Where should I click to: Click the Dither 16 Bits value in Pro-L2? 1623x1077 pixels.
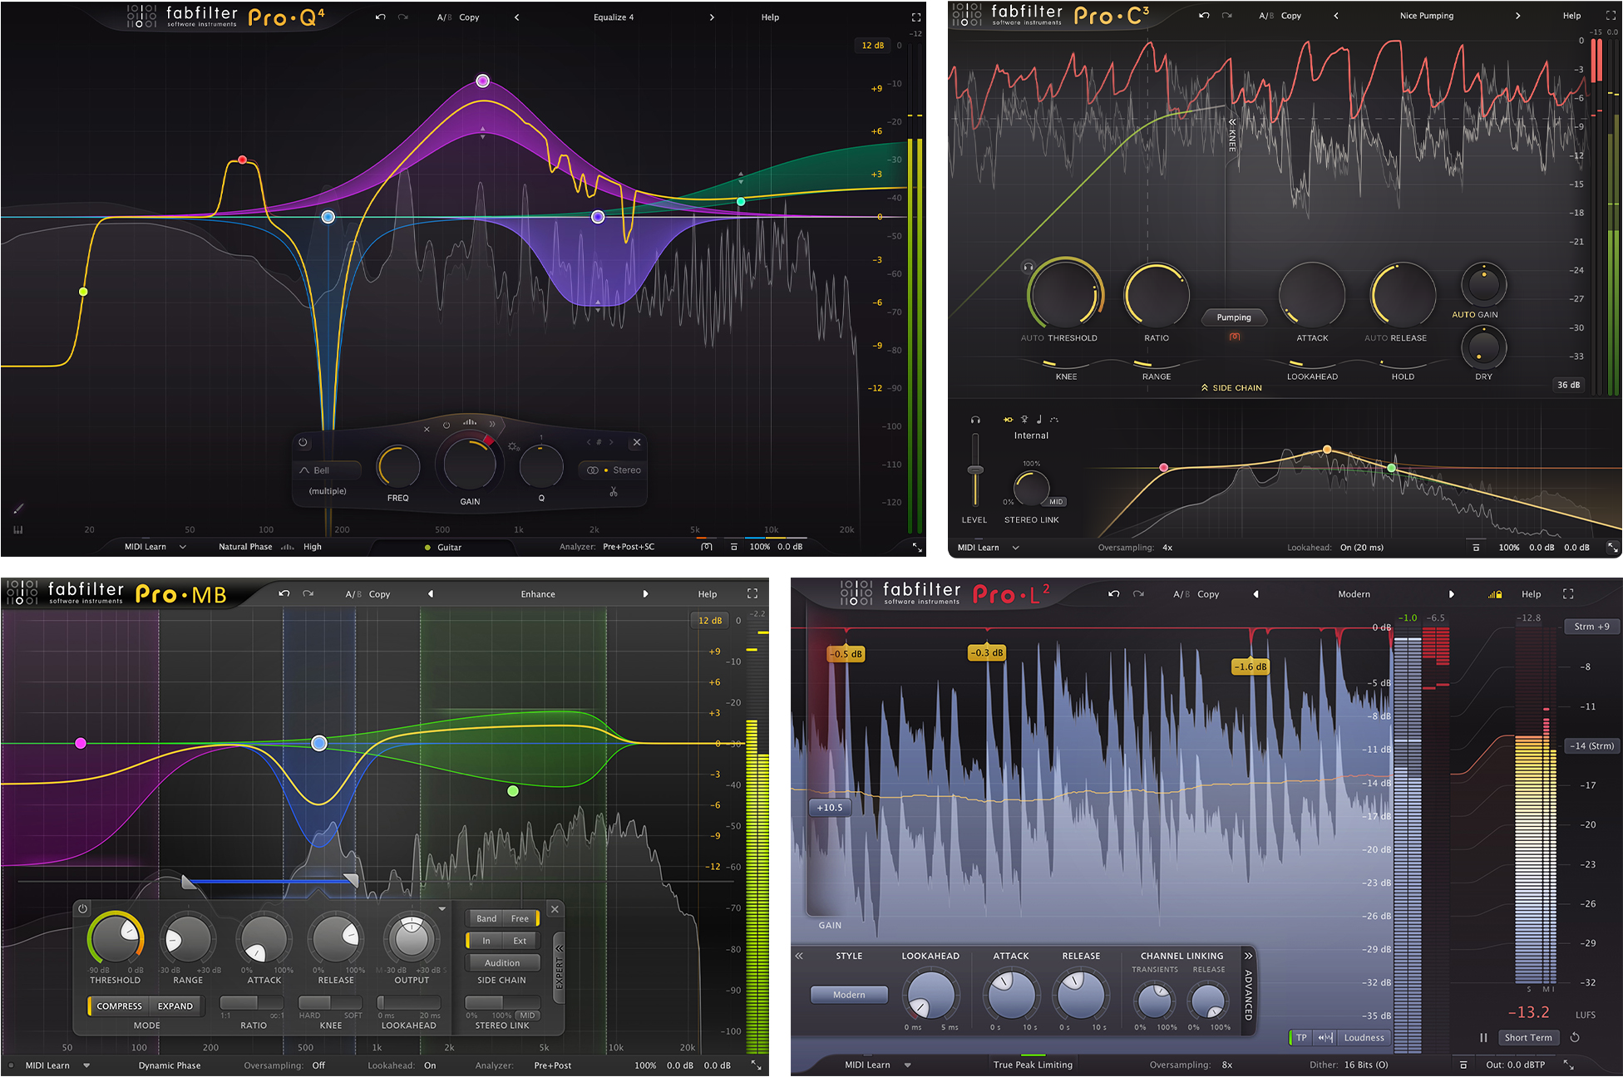coord(1366,1065)
